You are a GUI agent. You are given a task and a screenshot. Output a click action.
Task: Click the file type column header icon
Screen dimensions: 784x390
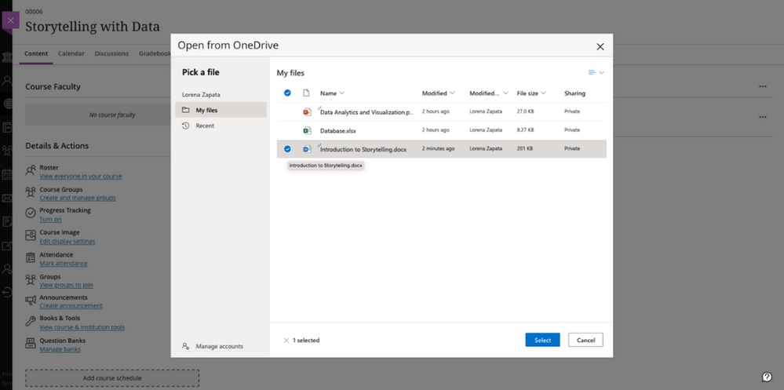(307, 93)
